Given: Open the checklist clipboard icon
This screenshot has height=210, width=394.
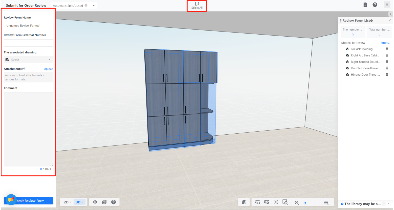Looking at the screenshot, I should pyautogui.click(x=365, y=5).
